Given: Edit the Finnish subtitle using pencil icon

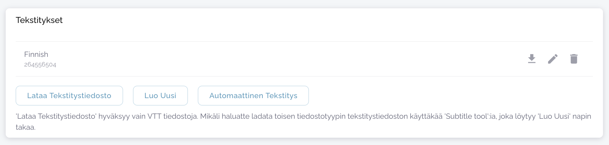Looking at the screenshot, I should [x=553, y=59].
